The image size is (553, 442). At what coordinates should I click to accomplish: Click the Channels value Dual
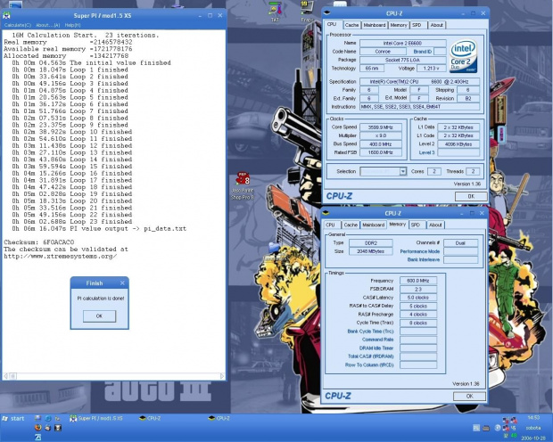point(460,243)
